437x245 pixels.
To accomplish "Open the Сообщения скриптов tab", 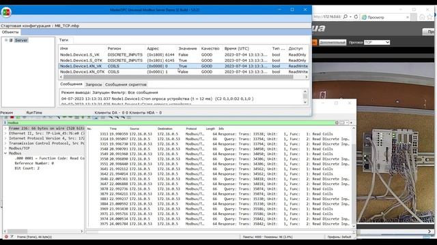I will [x=126, y=84].
